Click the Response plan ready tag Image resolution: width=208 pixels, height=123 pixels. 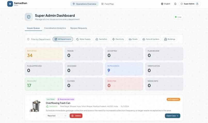[x=66, y=99]
